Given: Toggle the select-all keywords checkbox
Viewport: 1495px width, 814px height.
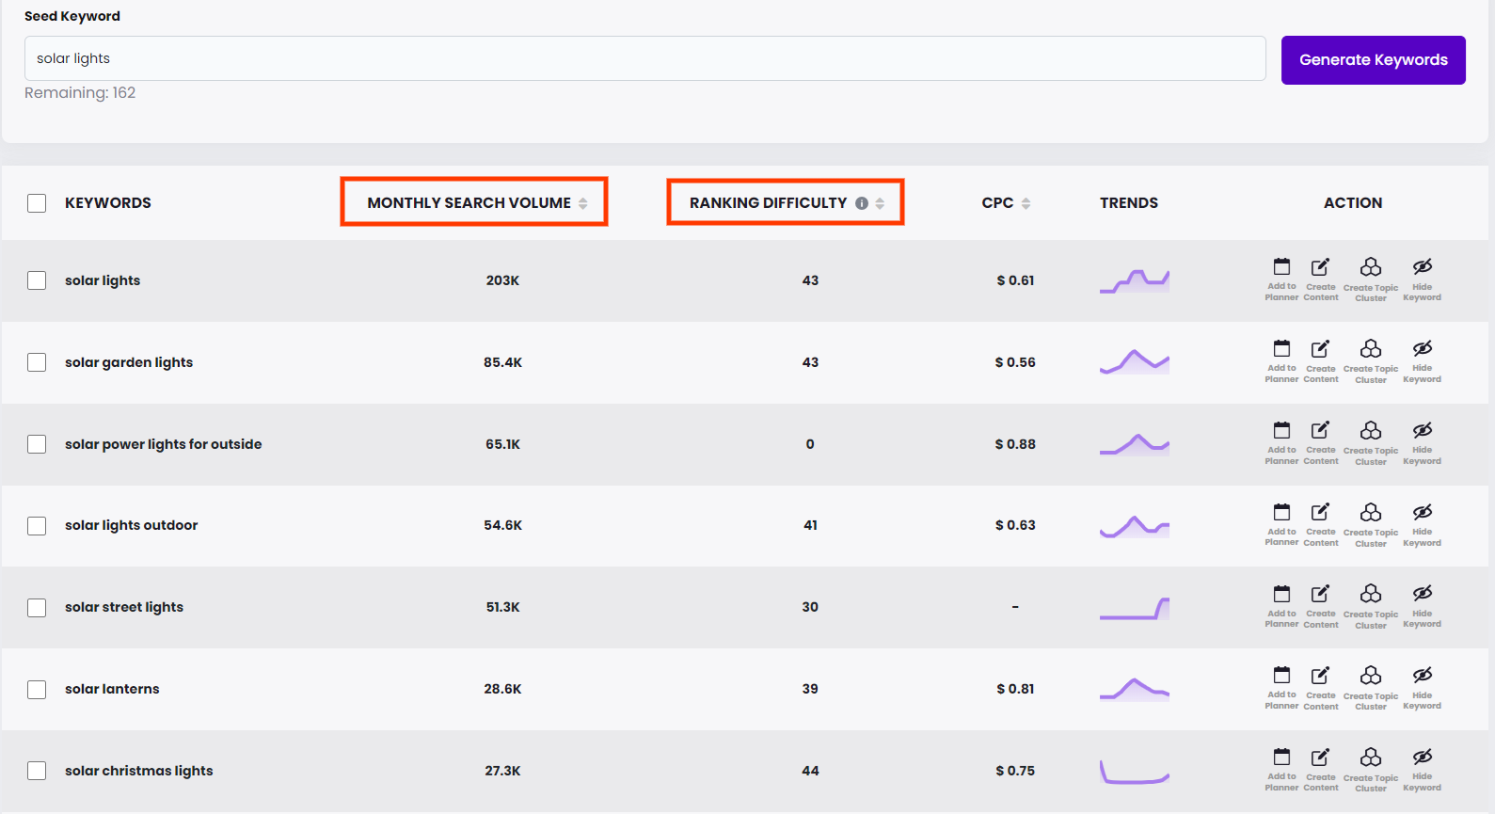Looking at the screenshot, I should click(37, 203).
